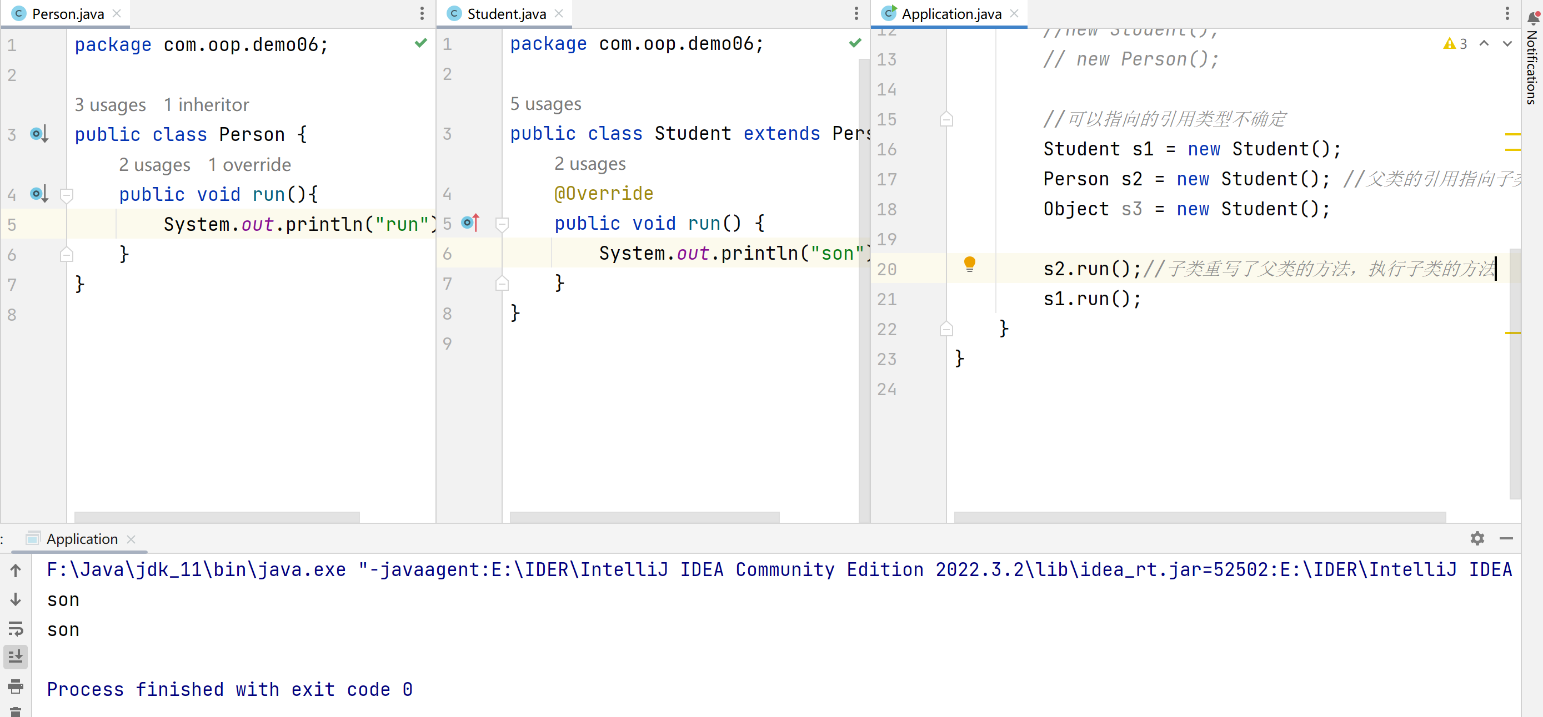The image size is (1543, 717).
Task: Select the Application run tab
Action: click(82, 539)
